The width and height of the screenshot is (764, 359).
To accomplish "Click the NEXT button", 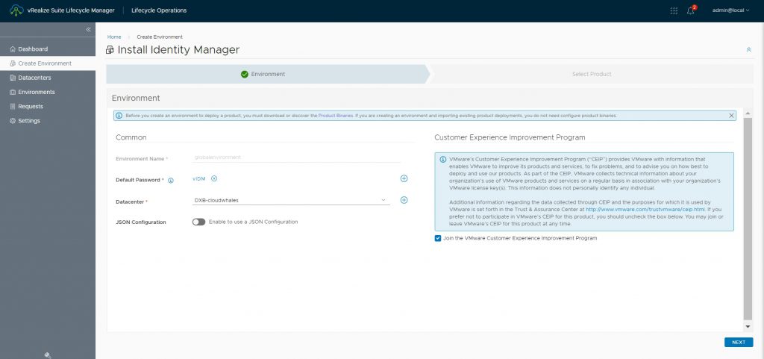I will point(739,343).
